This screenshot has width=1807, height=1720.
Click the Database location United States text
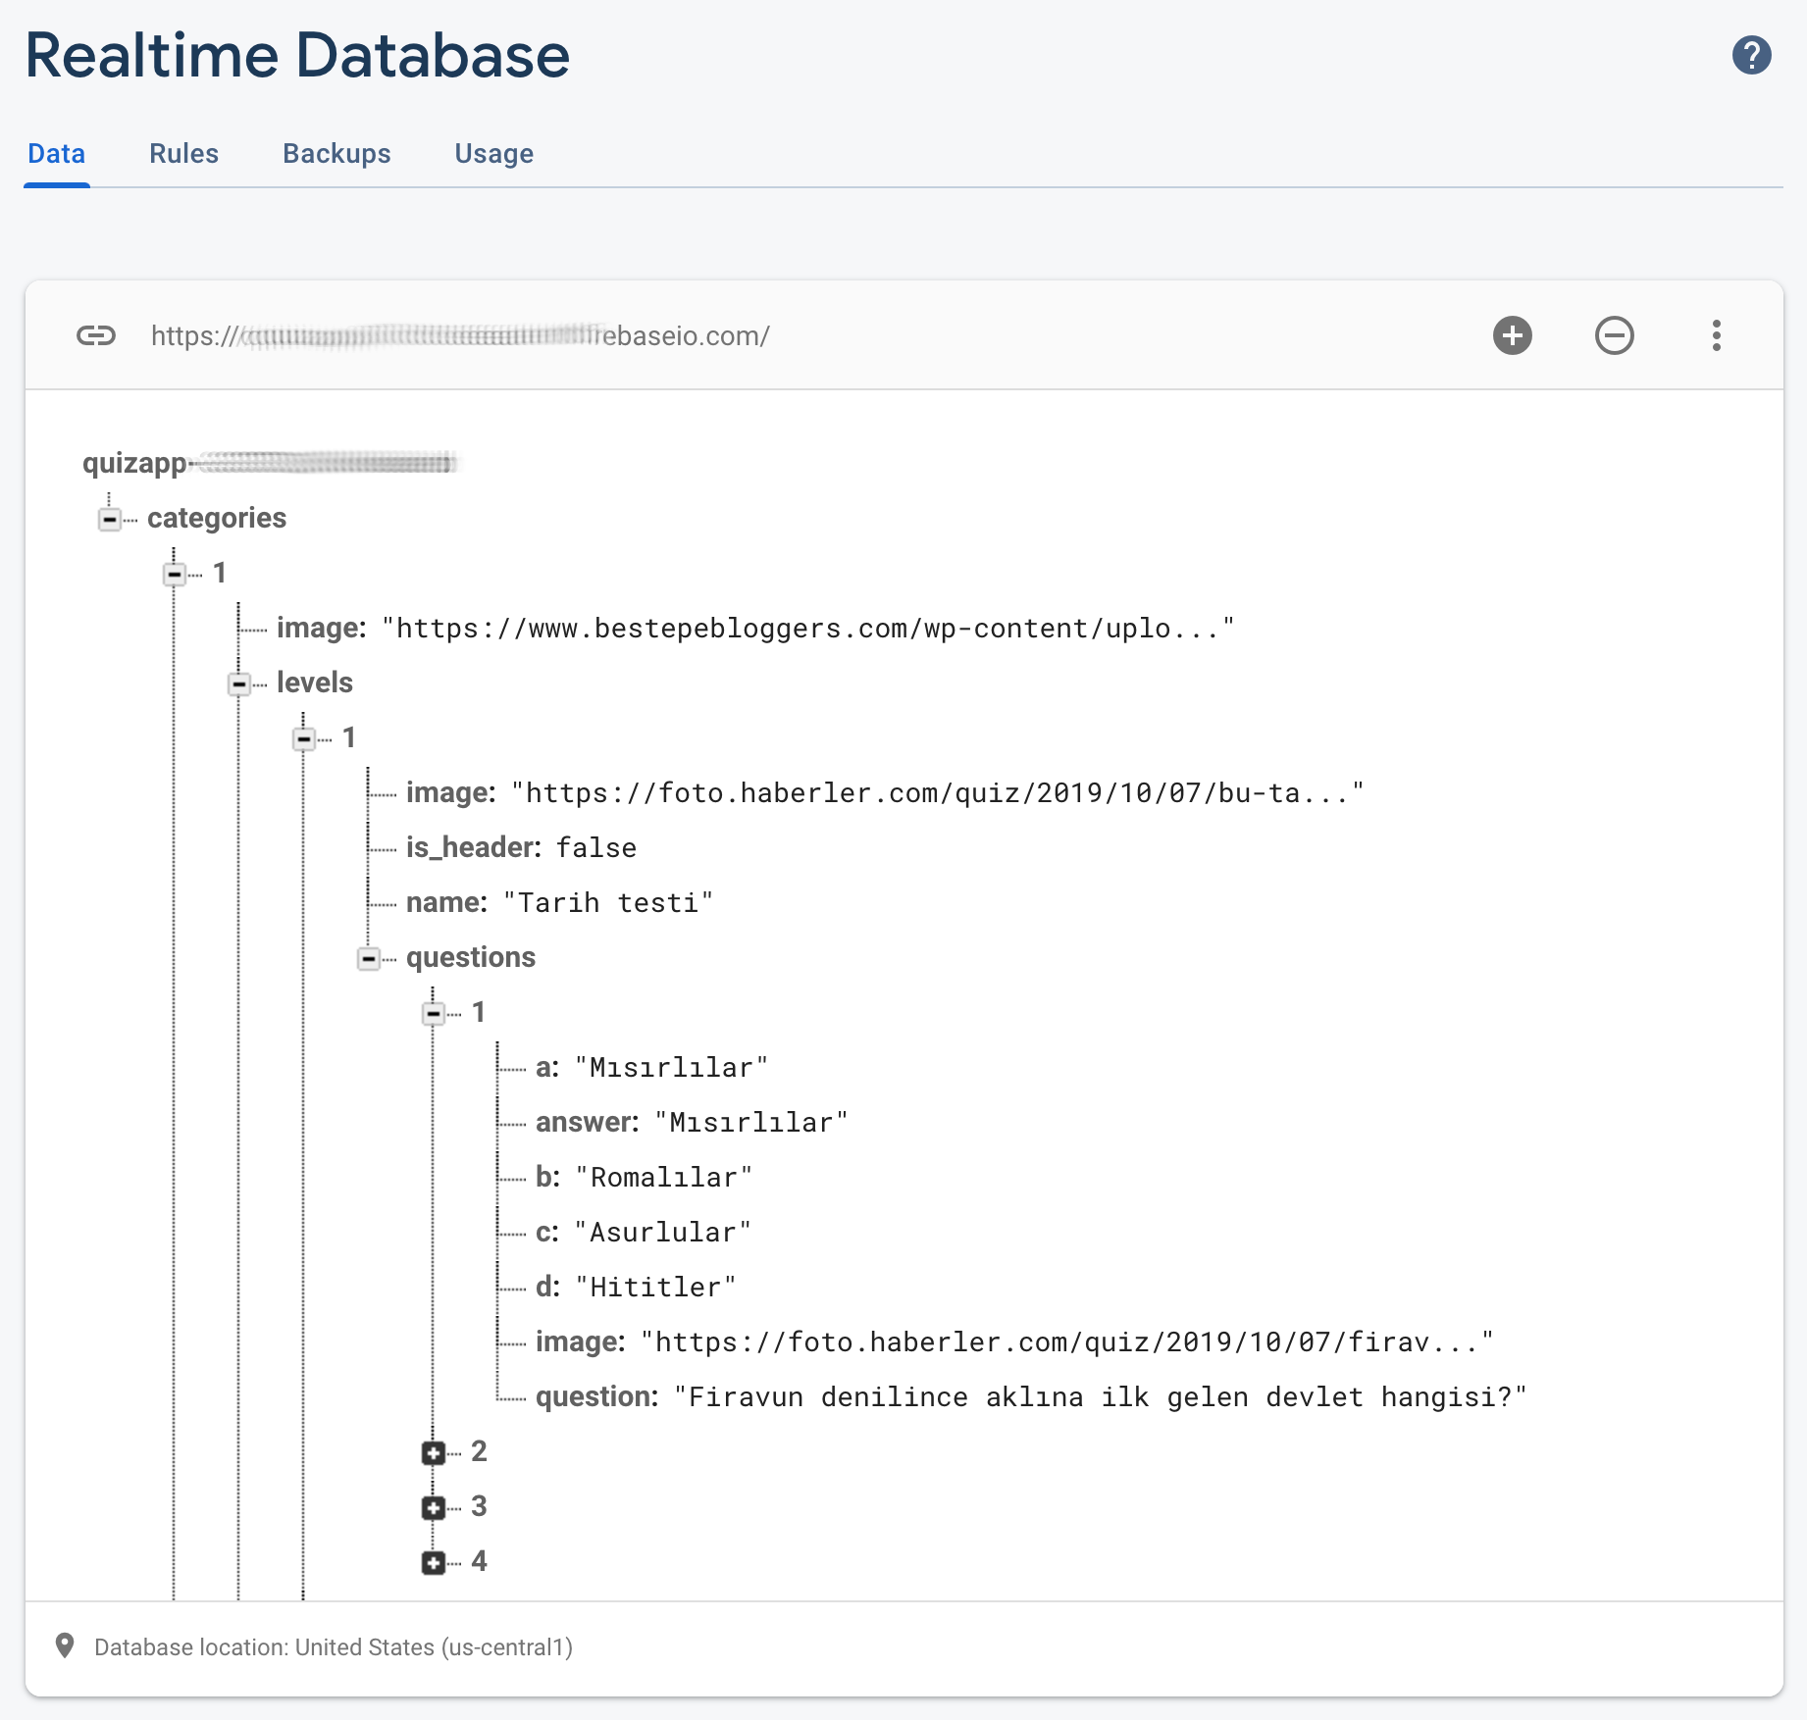(x=334, y=1647)
